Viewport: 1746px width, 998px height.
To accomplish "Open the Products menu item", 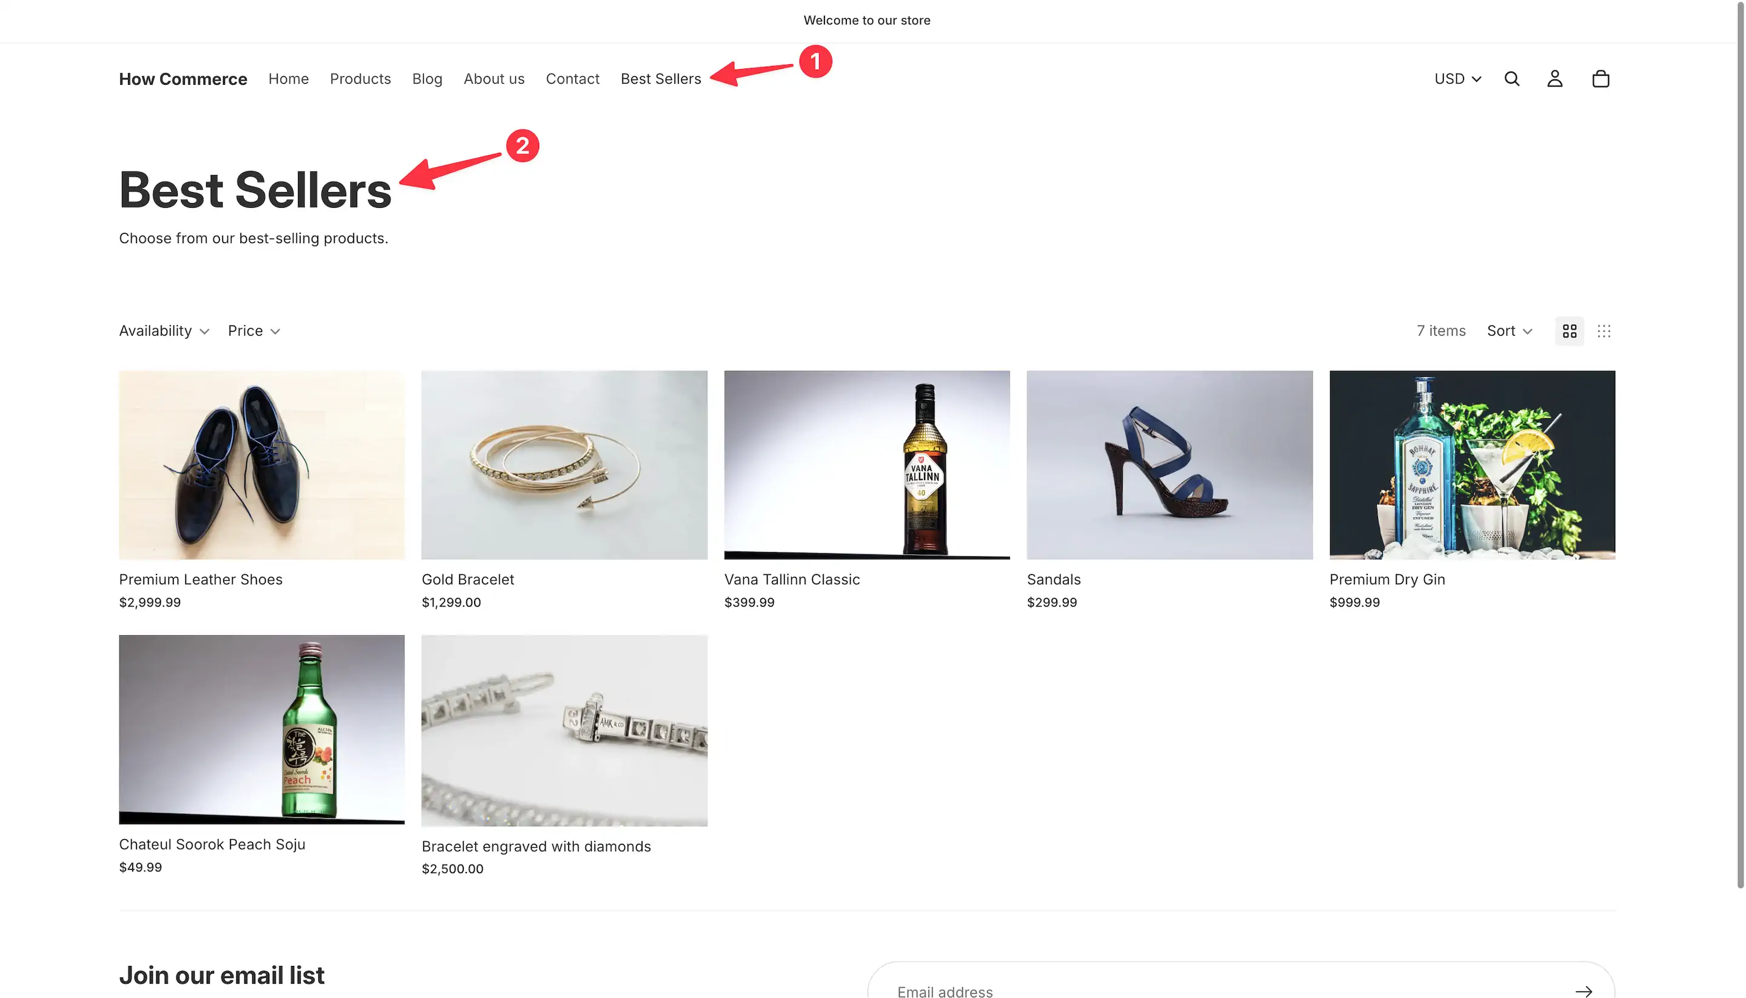I will click(360, 79).
